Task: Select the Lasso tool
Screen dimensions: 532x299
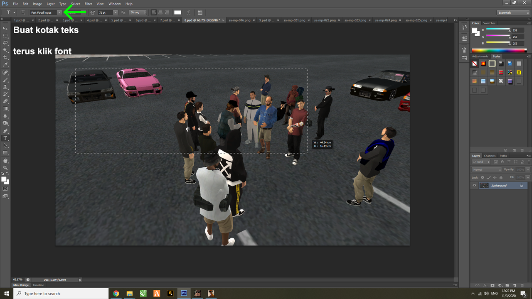Action: tap(5, 43)
